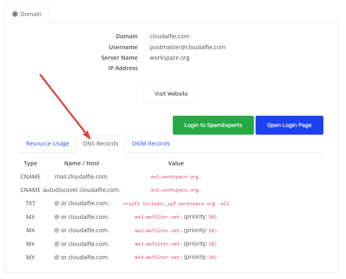Select the SPF TXT record value
Viewport: 346px width, 279px height.
[176, 204]
